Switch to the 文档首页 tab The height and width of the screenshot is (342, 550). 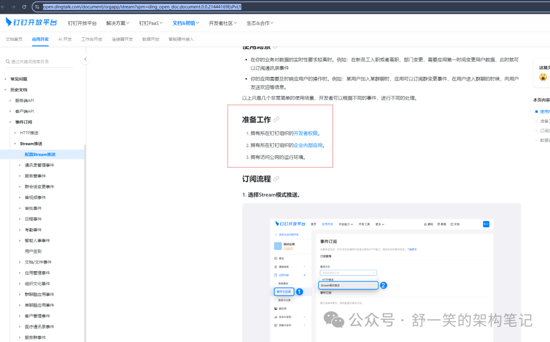click(14, 39)
